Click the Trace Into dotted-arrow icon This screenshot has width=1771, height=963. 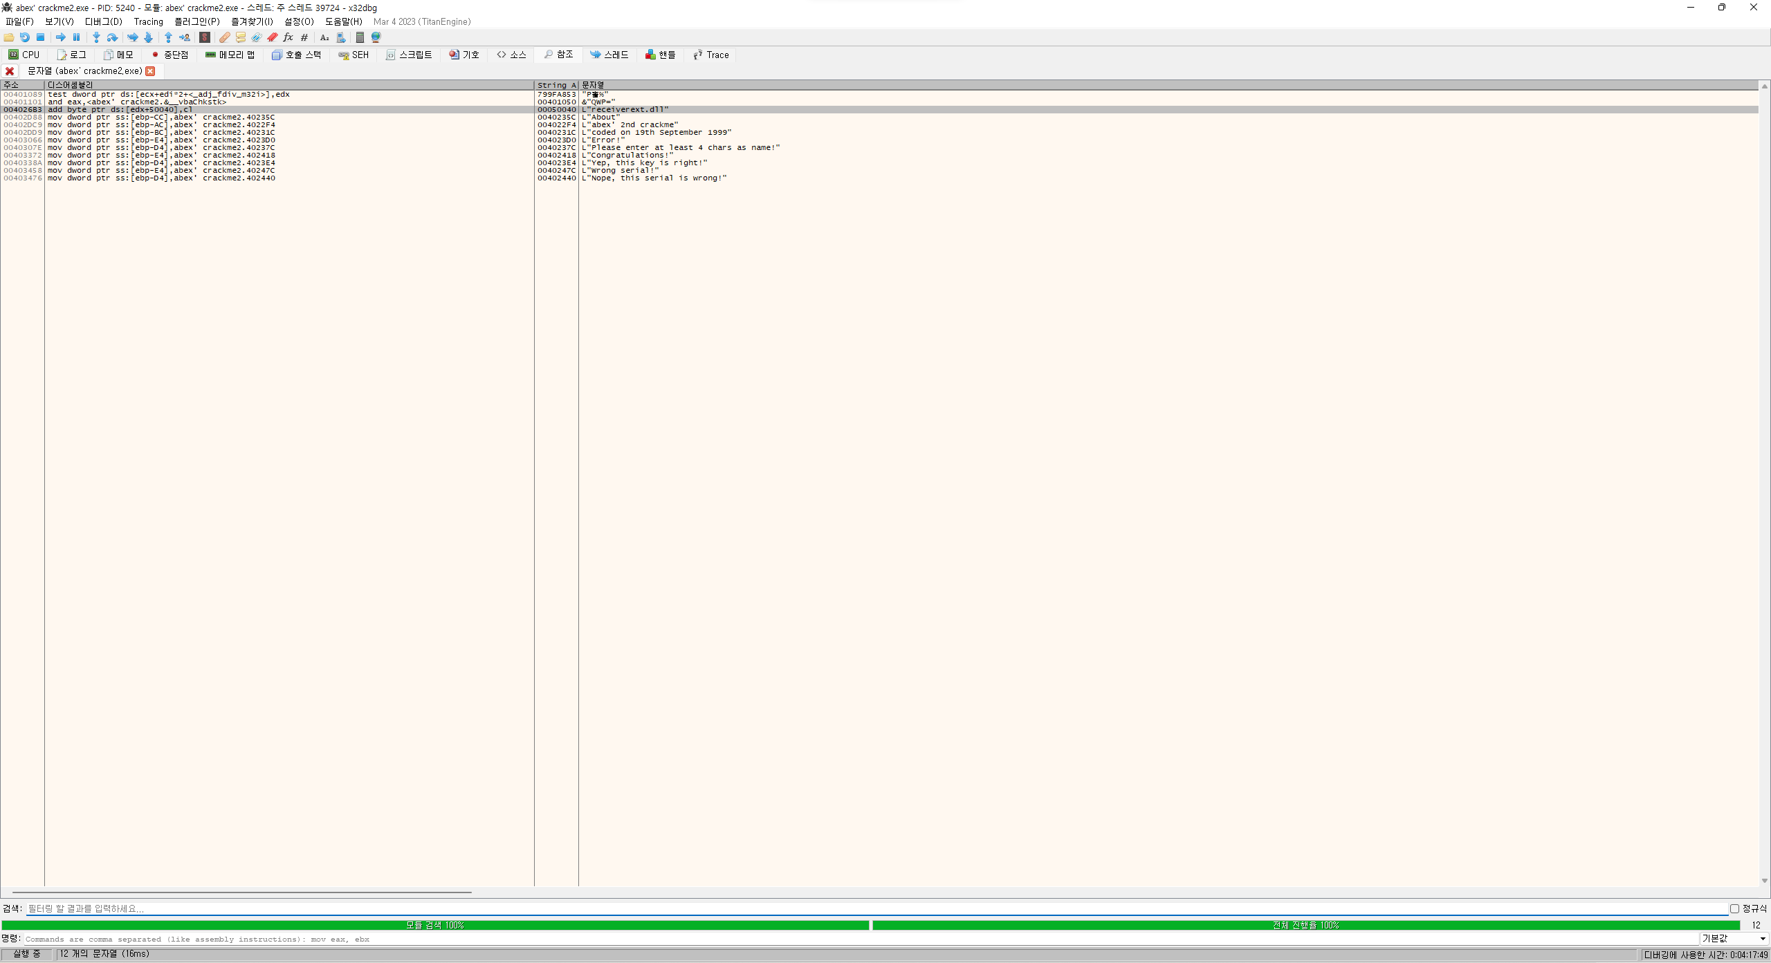pos(132,37)
